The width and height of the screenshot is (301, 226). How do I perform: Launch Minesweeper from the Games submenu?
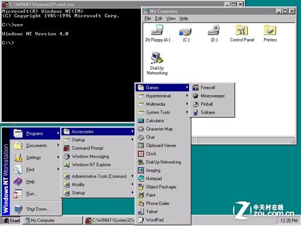212,96
